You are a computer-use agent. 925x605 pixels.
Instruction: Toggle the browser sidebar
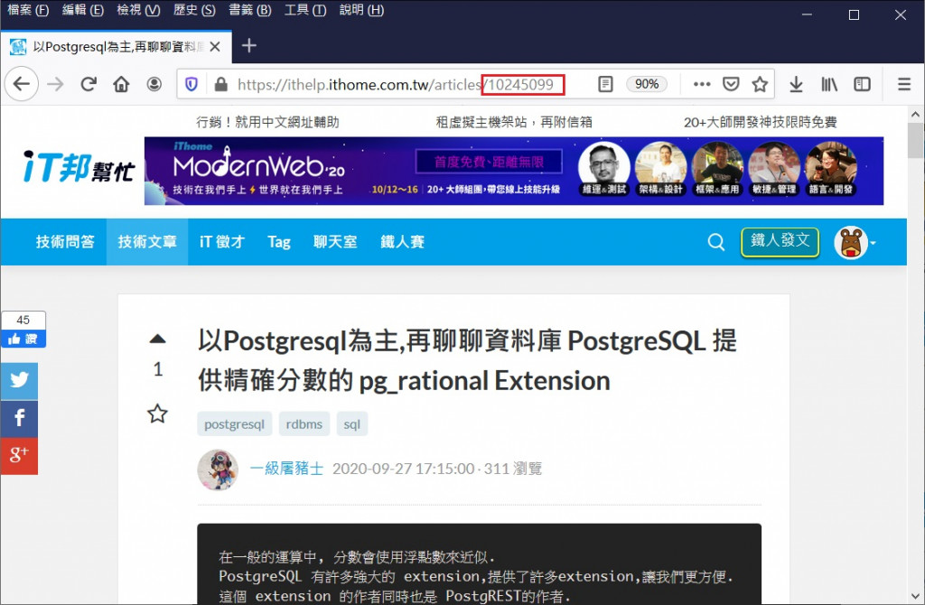pyautogui.click(x=862, y=84)
